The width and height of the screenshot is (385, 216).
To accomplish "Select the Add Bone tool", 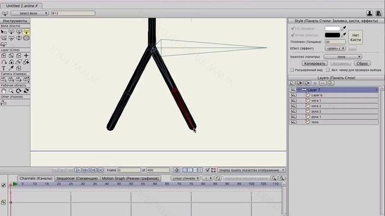I will [4, 38].
